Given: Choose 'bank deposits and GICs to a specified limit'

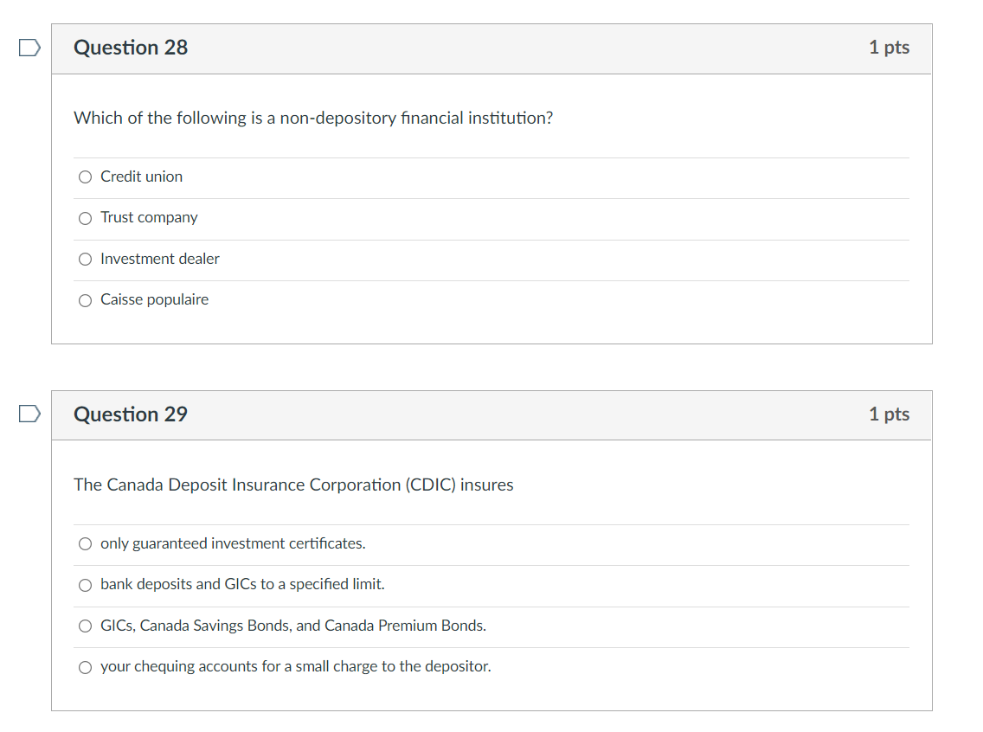Looking at the screenshot, I should click(85, 585).
